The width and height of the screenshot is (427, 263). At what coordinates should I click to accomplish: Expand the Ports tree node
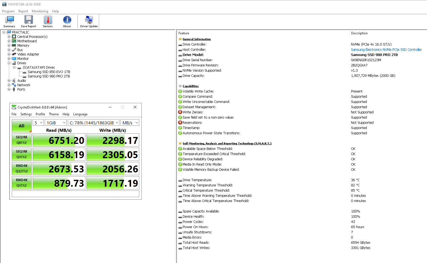(9, 89)
